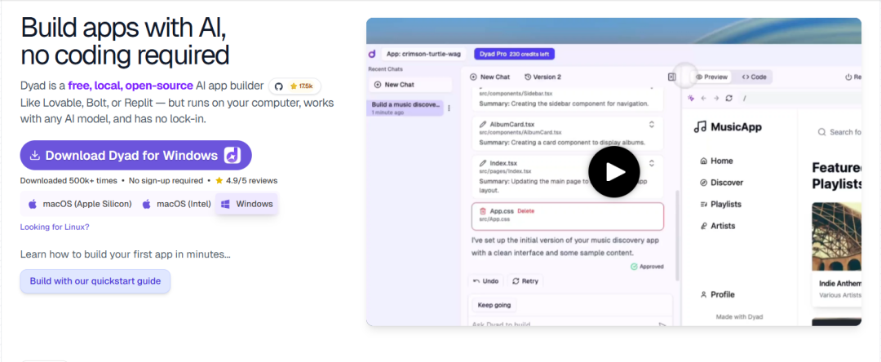Screen dimensions: 881x362
Task: Select the Windows download tab
Action: click(246, 204)
